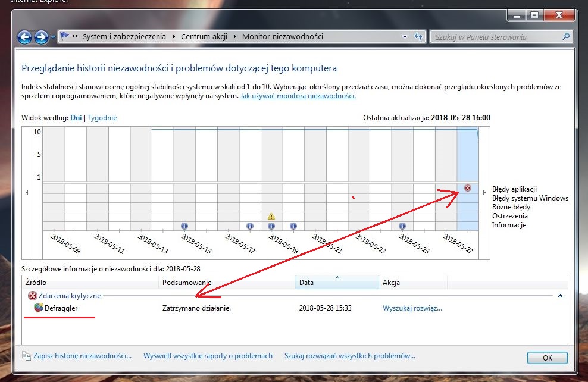Open 'Jak używać monitora niezawodności' link
Viewport: 588px width, 382px height.
pos(298,96)
